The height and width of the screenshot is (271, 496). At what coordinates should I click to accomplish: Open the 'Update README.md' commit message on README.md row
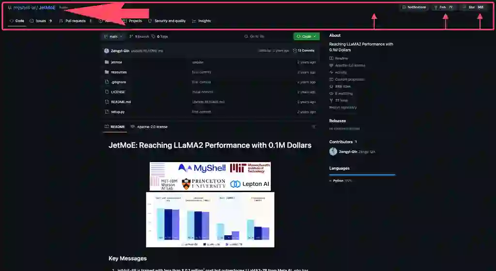tap(208, 102)
